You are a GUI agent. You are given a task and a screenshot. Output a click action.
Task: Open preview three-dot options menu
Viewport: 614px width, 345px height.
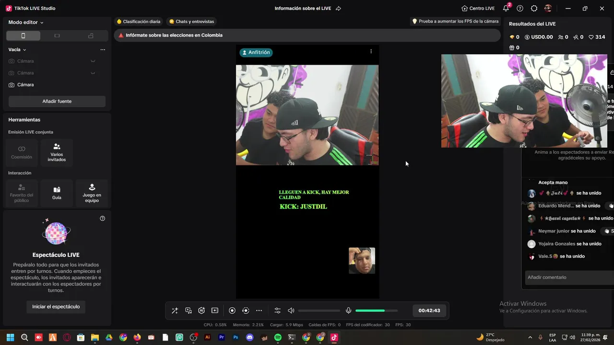click(x=371, y=51)
